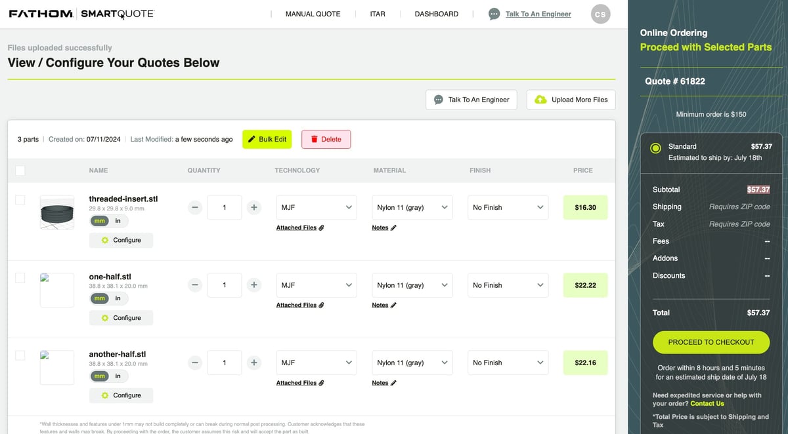
Task: Open DASHBOARD in top navigation
Action: click(437, 14)
